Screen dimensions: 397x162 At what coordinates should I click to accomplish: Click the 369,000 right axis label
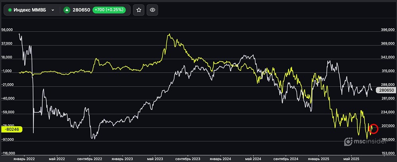388,43
